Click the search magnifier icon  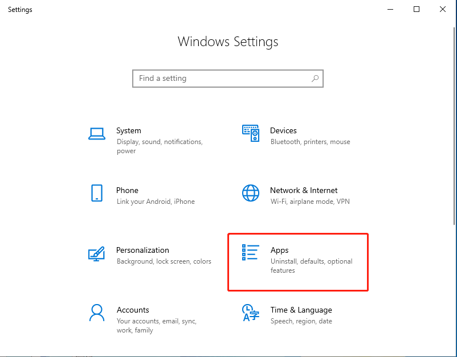315,79
